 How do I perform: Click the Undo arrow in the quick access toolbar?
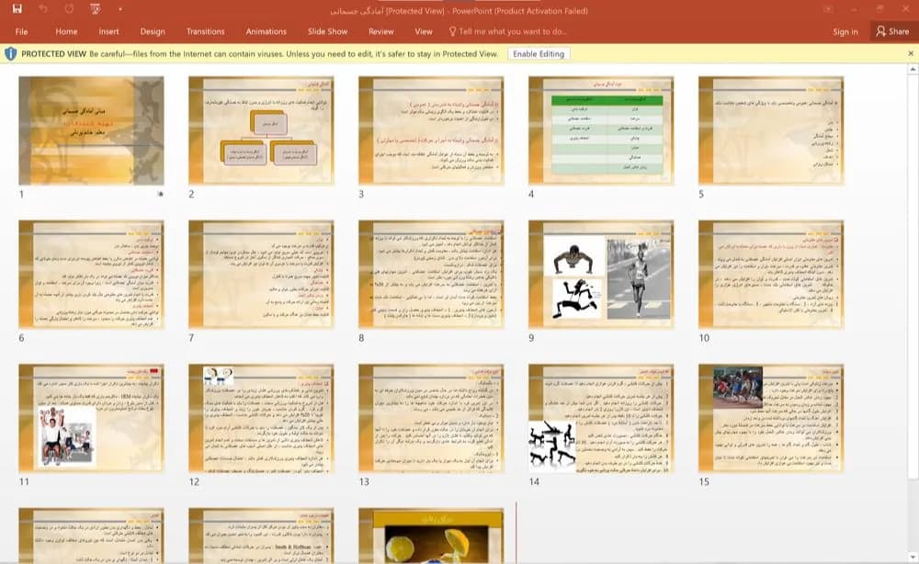click(x=43, y=9)
